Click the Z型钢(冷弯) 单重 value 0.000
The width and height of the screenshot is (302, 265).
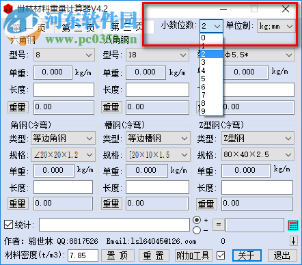pos(246,171)
